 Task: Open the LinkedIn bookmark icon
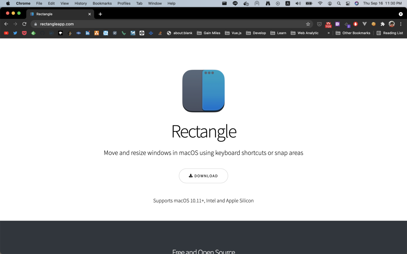click(x=88, y=33)
